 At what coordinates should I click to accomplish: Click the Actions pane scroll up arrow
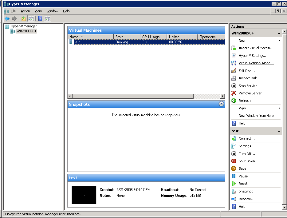[285, 32]
